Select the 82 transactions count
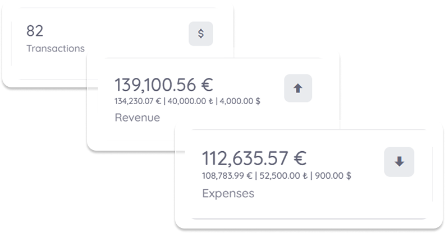Image resolution: width=445 pixels, height=233 pixels. (x=35, y=32)
